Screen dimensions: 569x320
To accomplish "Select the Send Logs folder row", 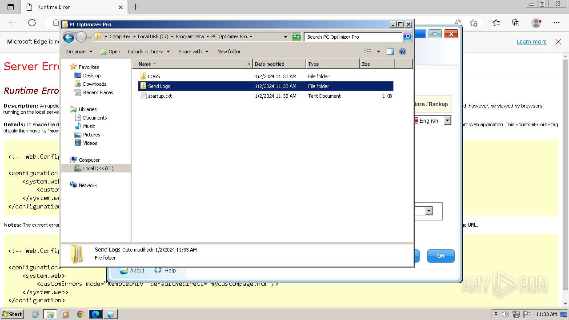I will 266,86.
